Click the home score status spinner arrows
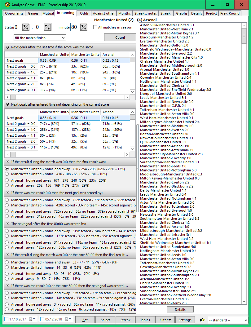Image resolution: width=251 pixels, height=327 pixels. point(26,27)
